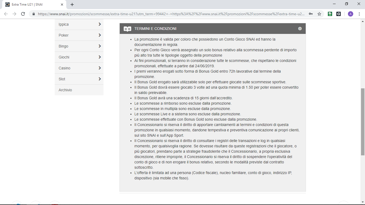The image size is (365, 205).
Task: Open the green Sheets extension icon
Action: coord(330,14)
